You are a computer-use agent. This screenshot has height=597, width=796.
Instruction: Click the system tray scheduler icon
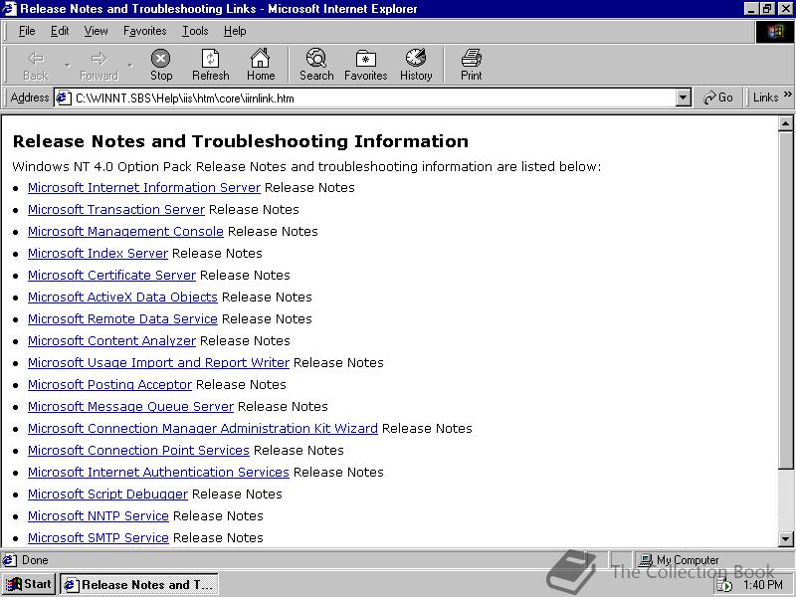click(x=724, y=585)
